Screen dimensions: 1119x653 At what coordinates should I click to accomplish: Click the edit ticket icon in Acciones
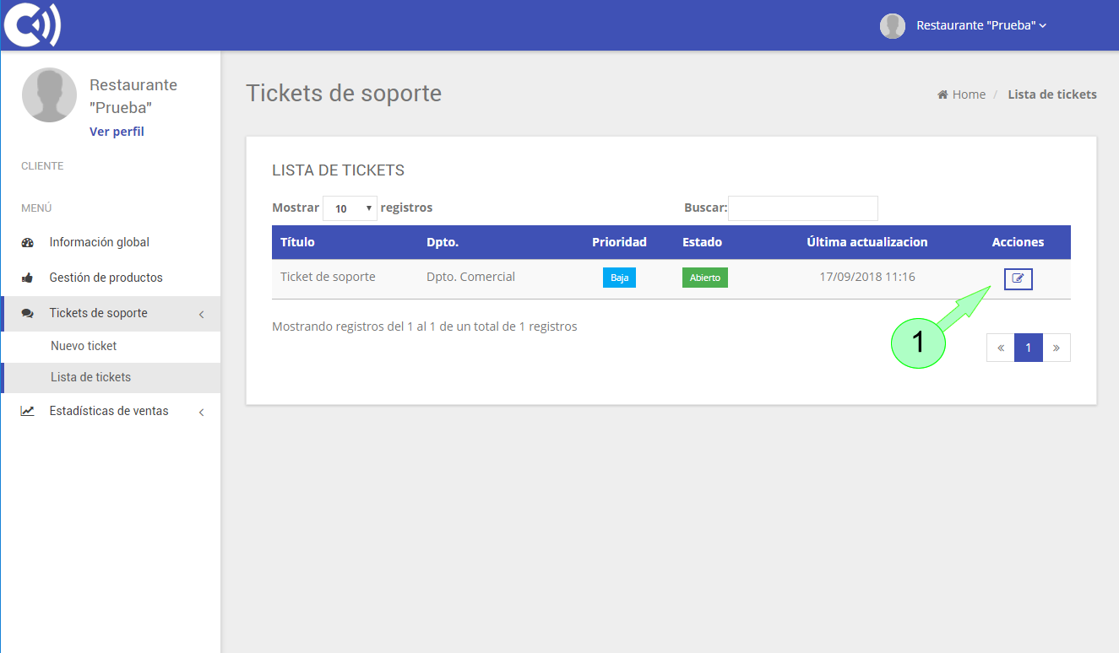[x=1018, y=278]
